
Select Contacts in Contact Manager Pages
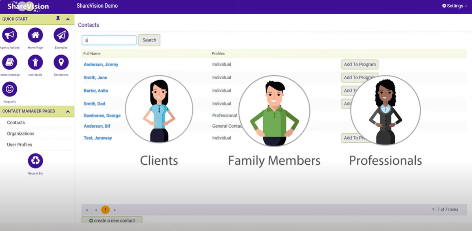click(16, 122)
